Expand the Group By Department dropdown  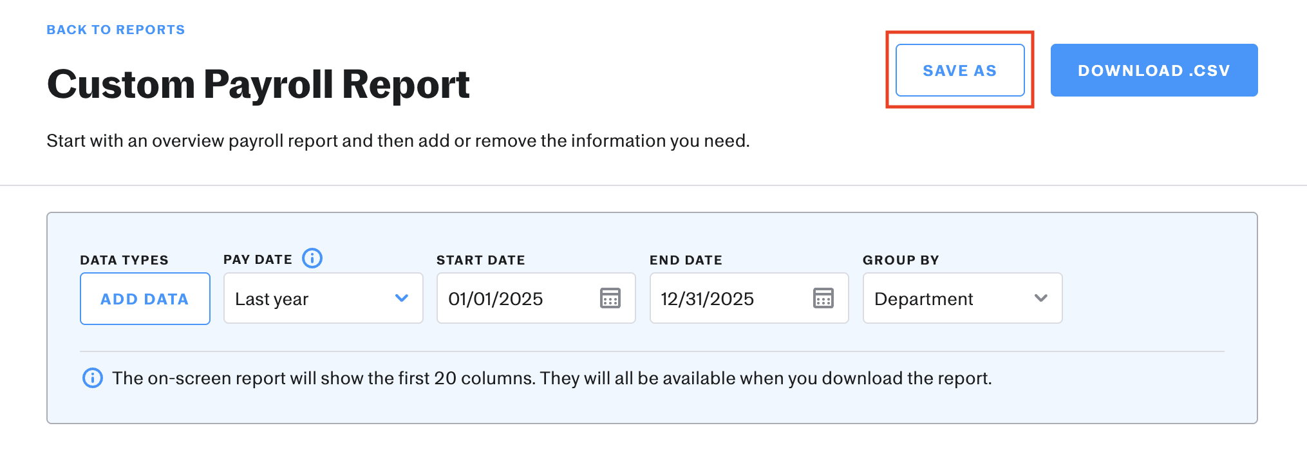pyautogui.click(x=962, y=299)
